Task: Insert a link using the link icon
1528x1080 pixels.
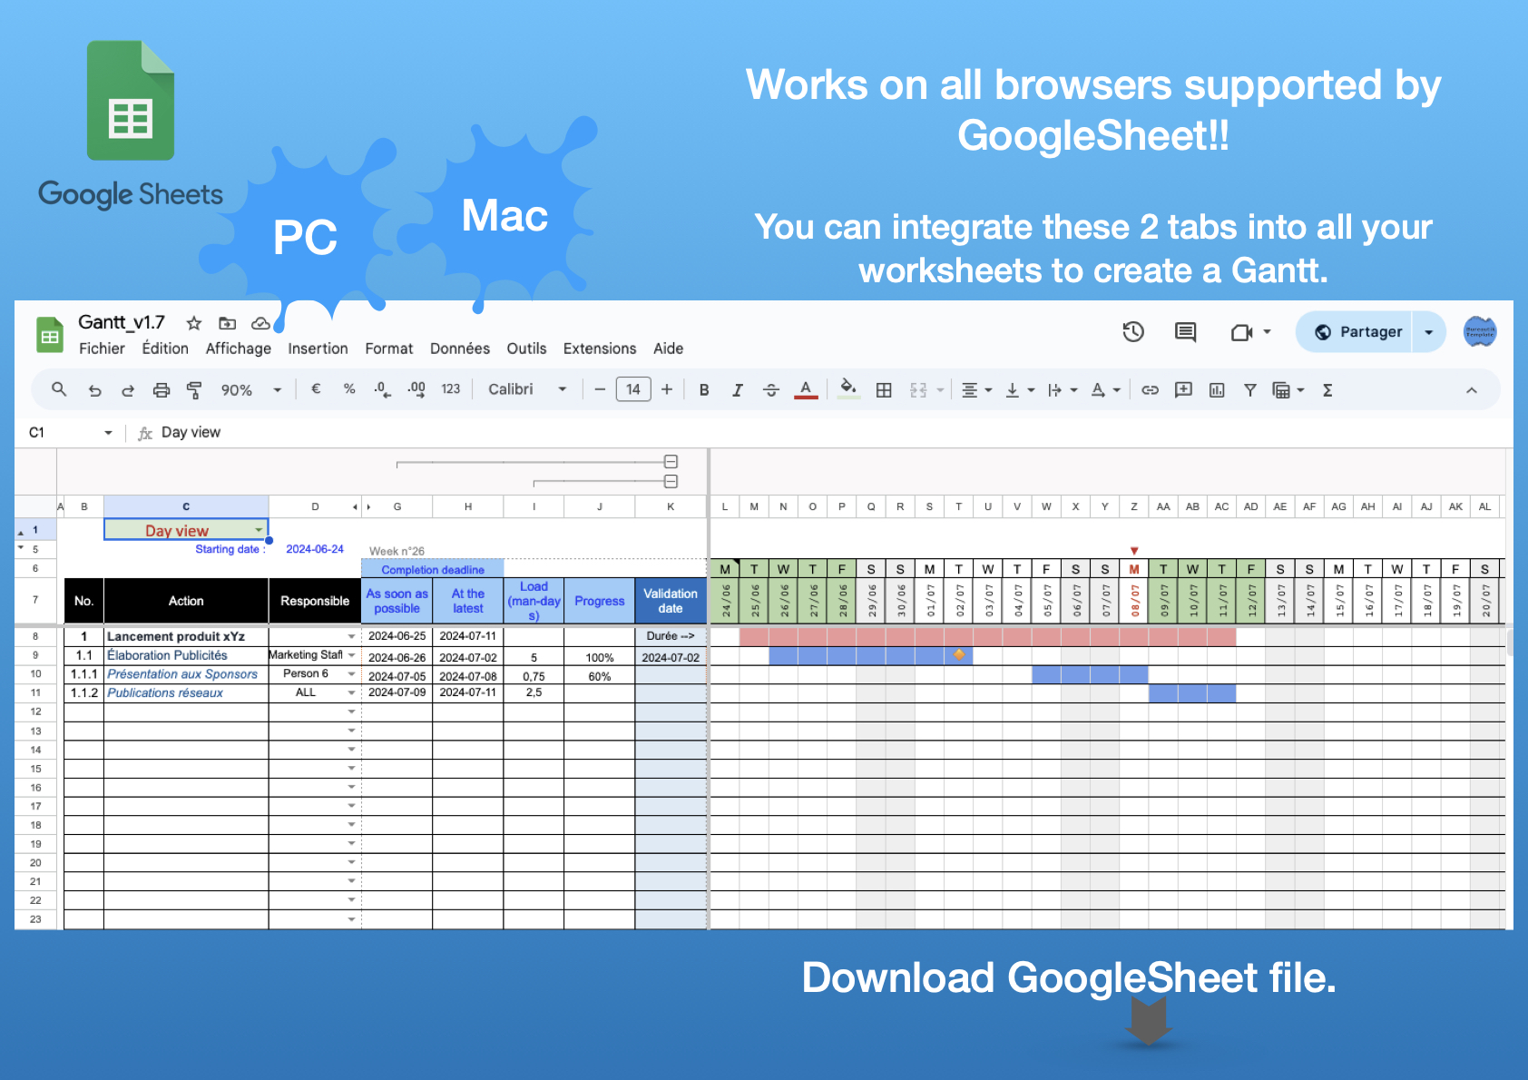Action: click(x=1150, y=389)
